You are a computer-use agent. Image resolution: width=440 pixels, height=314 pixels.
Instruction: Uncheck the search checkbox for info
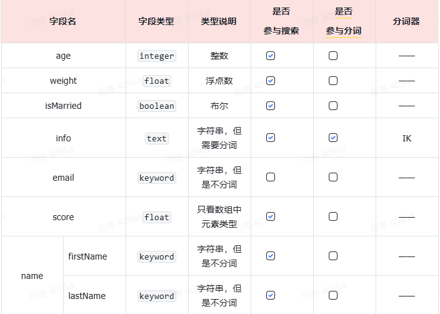[x=271, y=138]
